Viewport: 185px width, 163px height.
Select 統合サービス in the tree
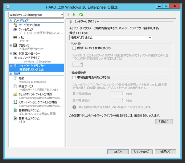click(x=26, y=86)
